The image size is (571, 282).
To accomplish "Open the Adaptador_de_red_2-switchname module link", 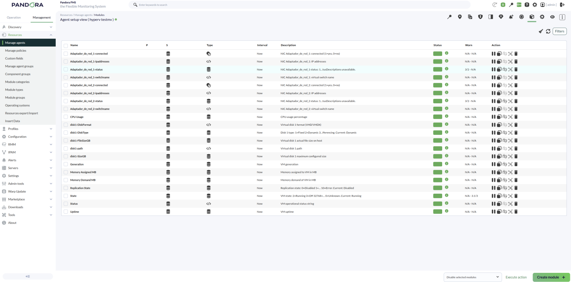I will click(x=90, y=109).
